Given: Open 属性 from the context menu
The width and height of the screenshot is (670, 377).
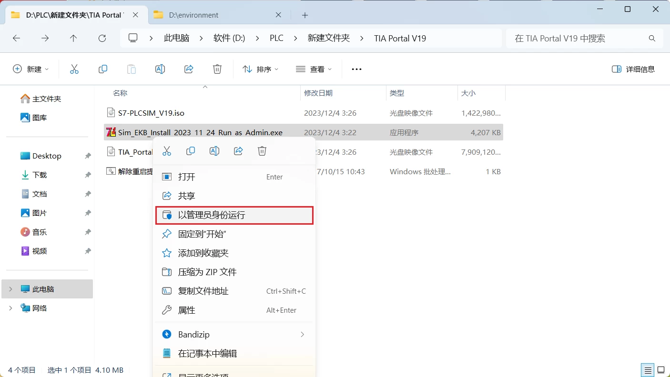Looking at the screenshot, I should pyautogui.click(x=234, y=310).
